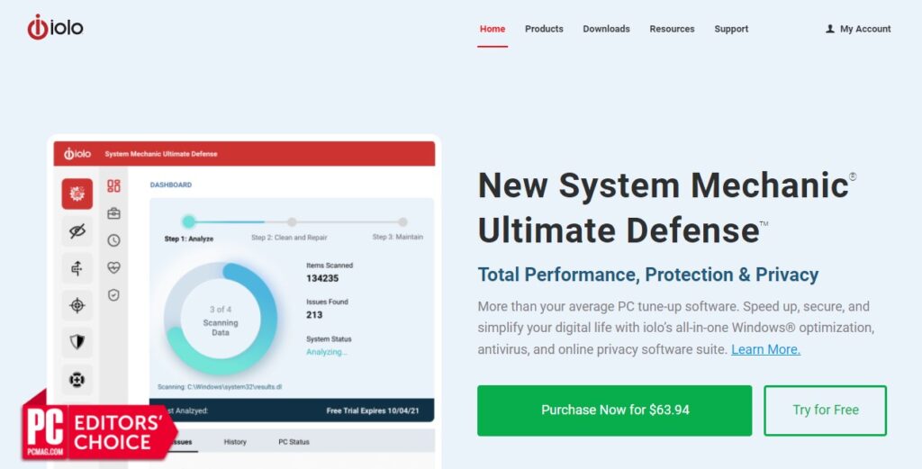Select the clock history icon
Viewport: 922px width, 469px height.
point(113,240)
